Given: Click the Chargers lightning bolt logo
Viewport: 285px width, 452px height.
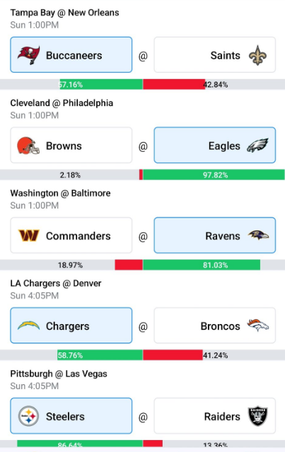Looking at the screenshot, I should point(28,326).
